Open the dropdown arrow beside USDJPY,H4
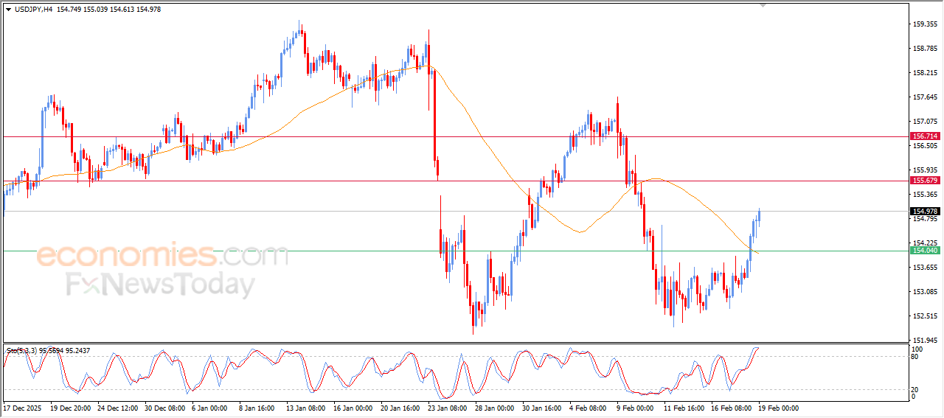944x418 pixels. 8,10
